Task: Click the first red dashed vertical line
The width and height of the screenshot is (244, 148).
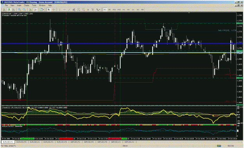Action: (x=66, y=74)
